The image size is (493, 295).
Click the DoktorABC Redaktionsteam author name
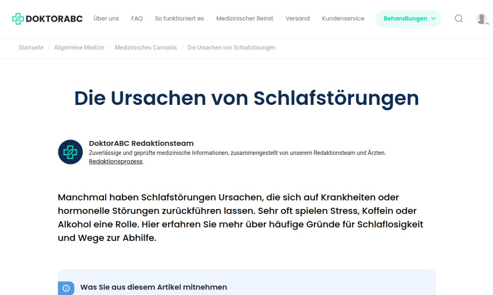(x=141, y=143)
